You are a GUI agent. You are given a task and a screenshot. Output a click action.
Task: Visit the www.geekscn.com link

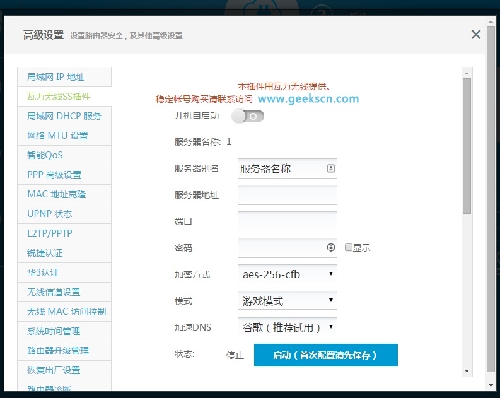[308, 98]
